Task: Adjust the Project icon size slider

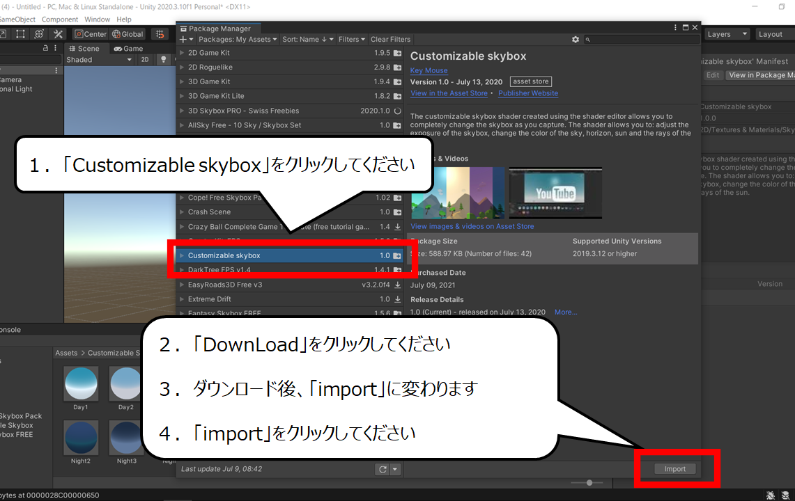Action: coord(589,483)
